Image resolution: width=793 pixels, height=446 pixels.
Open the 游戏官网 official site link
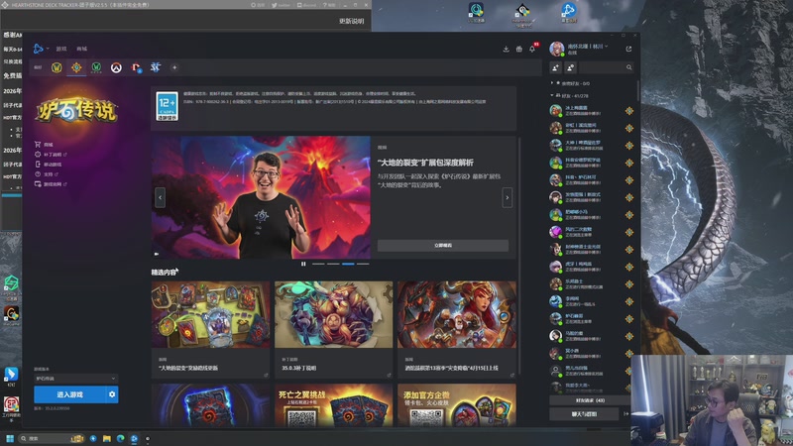(51, 184)
